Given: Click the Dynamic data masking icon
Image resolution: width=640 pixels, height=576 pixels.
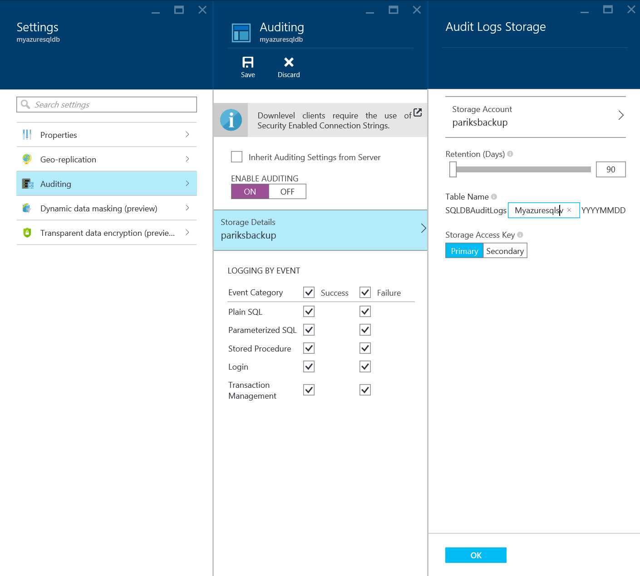Looking at the screenshot, I should click(27, 208).
